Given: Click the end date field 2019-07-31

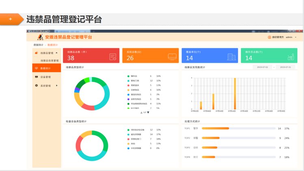Looking at the screenshot, I should tap(286, 67).
